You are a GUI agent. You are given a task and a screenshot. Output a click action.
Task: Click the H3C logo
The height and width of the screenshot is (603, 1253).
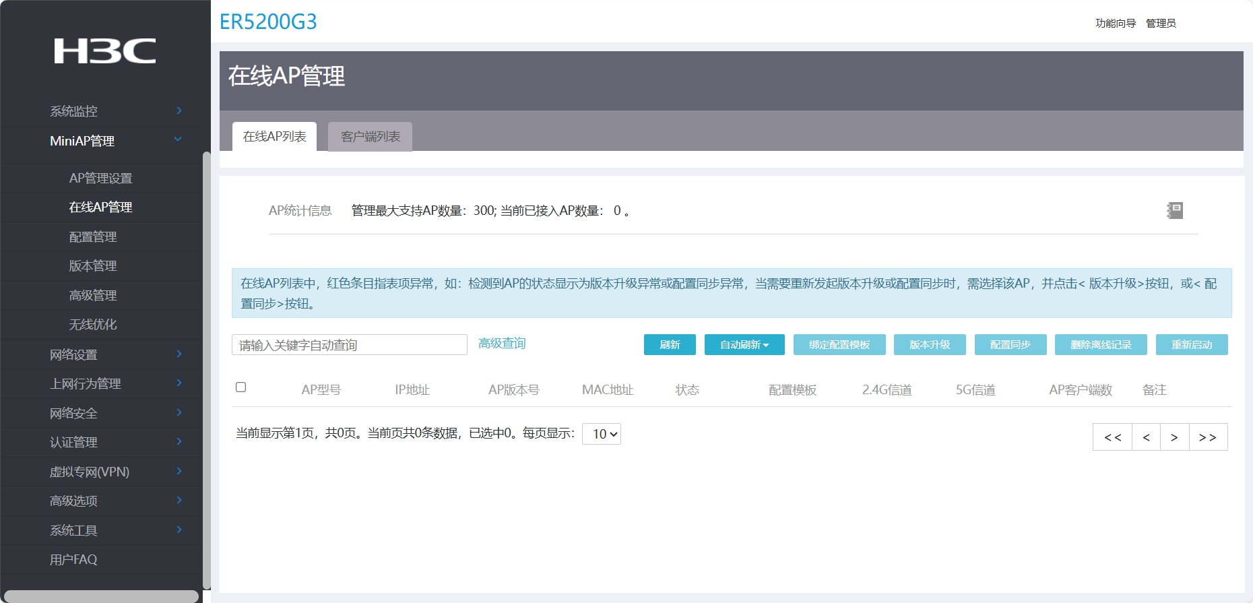coord(104,51)
